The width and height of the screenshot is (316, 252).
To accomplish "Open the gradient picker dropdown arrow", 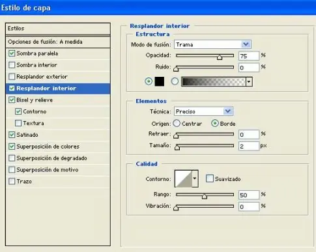I will tap(249, 82).
